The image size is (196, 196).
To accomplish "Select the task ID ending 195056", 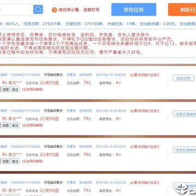I will coord(25,146).
